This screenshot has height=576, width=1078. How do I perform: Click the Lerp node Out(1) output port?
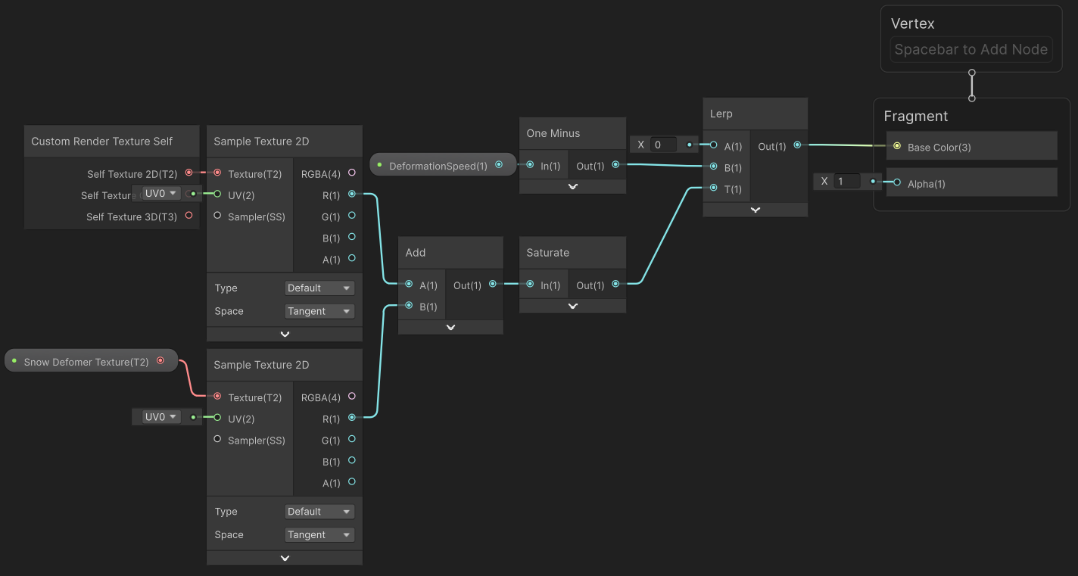pyautogui.click(x=797, y=145)
